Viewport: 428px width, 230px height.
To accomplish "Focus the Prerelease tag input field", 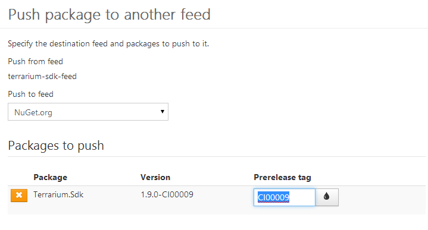I will coord(285,197).
